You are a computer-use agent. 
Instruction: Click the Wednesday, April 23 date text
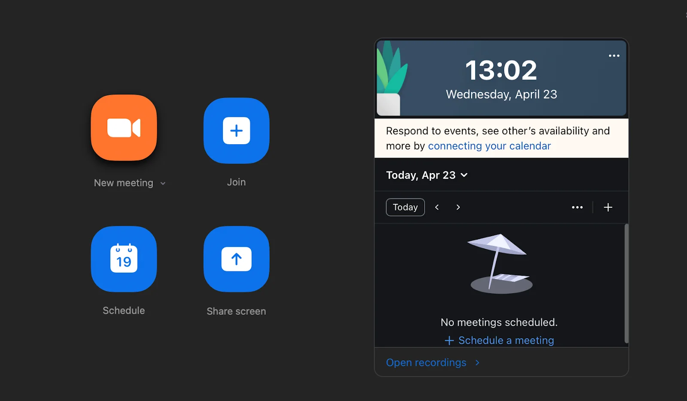click(x=502, y=94)
